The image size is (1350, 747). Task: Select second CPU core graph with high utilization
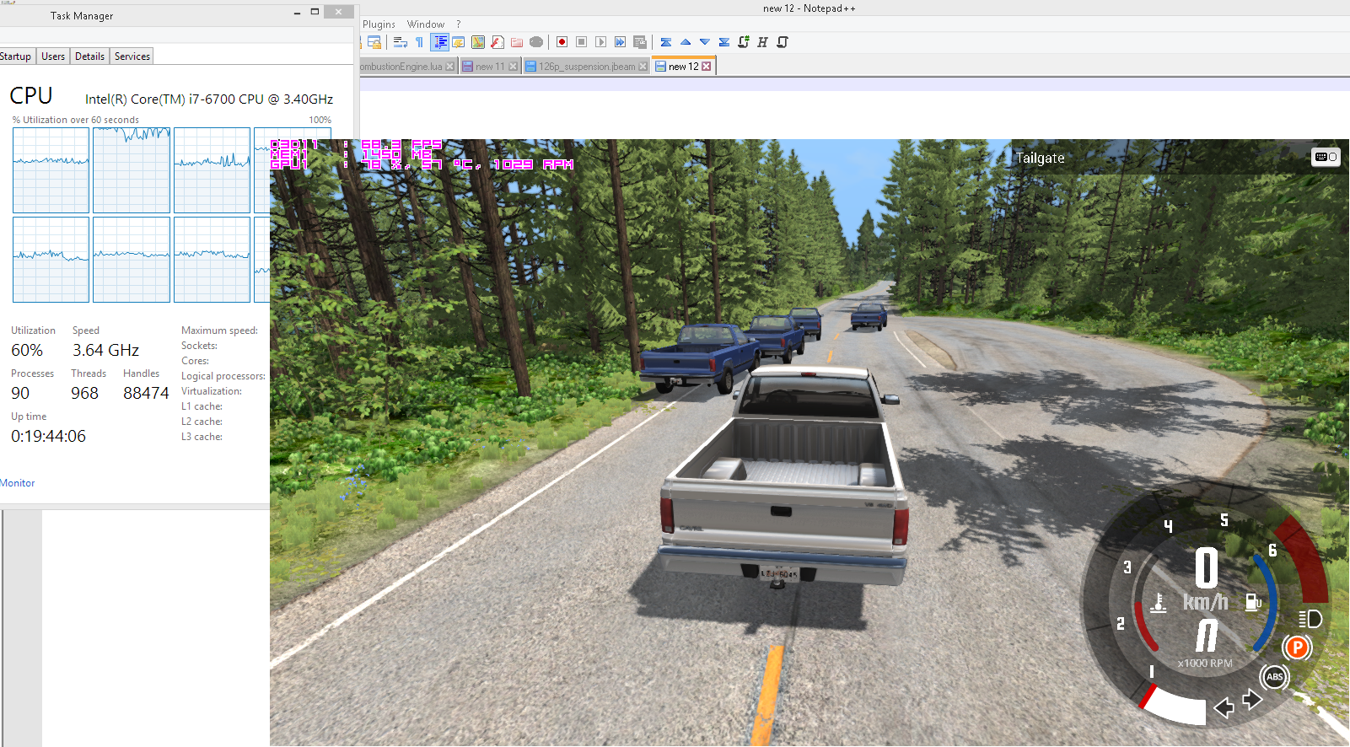132,170
